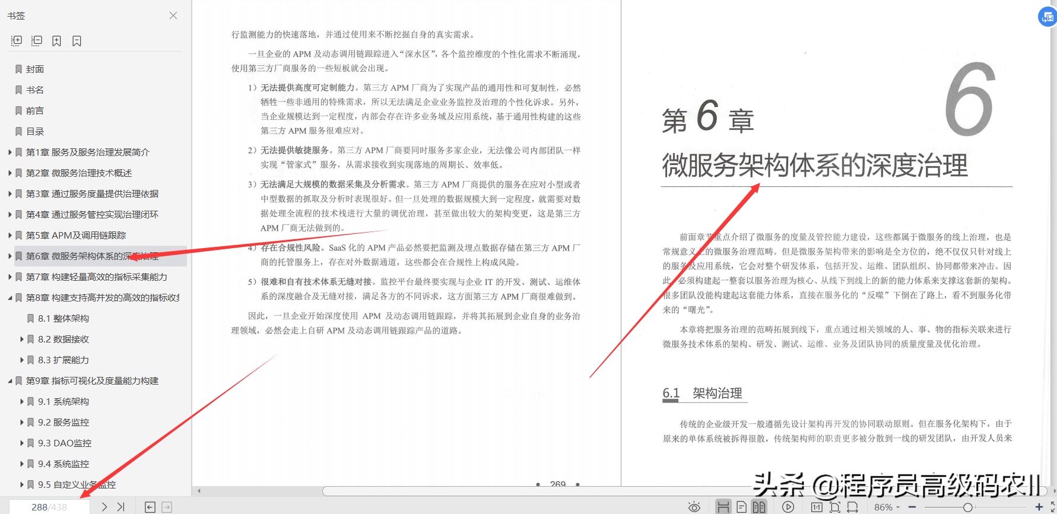The height and width of the screenshot is (514, 1057).
Task: Jump to the last page arrow
Action: point(121,506)
